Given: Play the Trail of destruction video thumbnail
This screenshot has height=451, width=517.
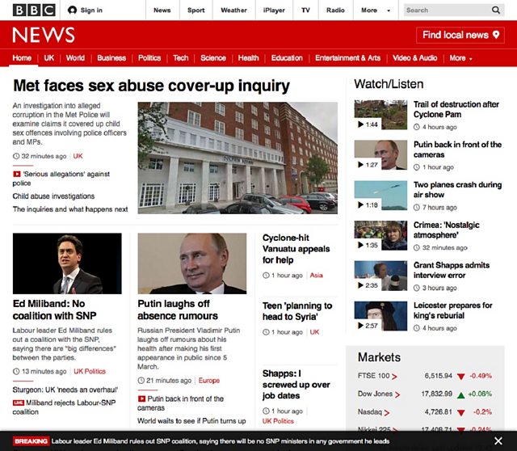Looking at the screenshot, I should (380, 115).
